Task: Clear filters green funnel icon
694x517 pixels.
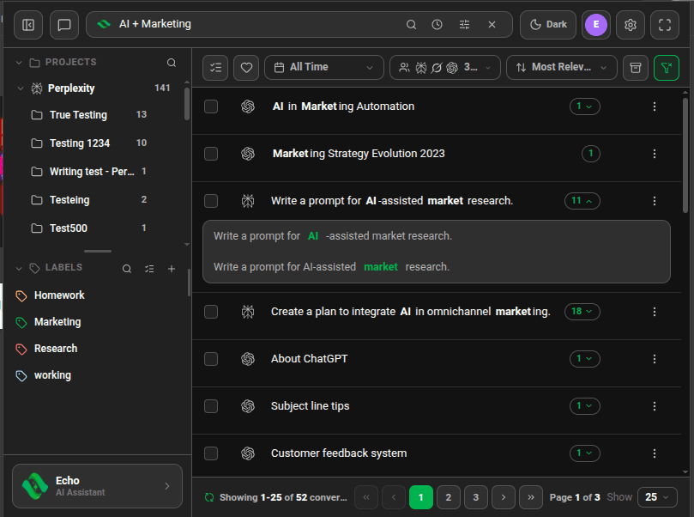Action: point(667,68)
